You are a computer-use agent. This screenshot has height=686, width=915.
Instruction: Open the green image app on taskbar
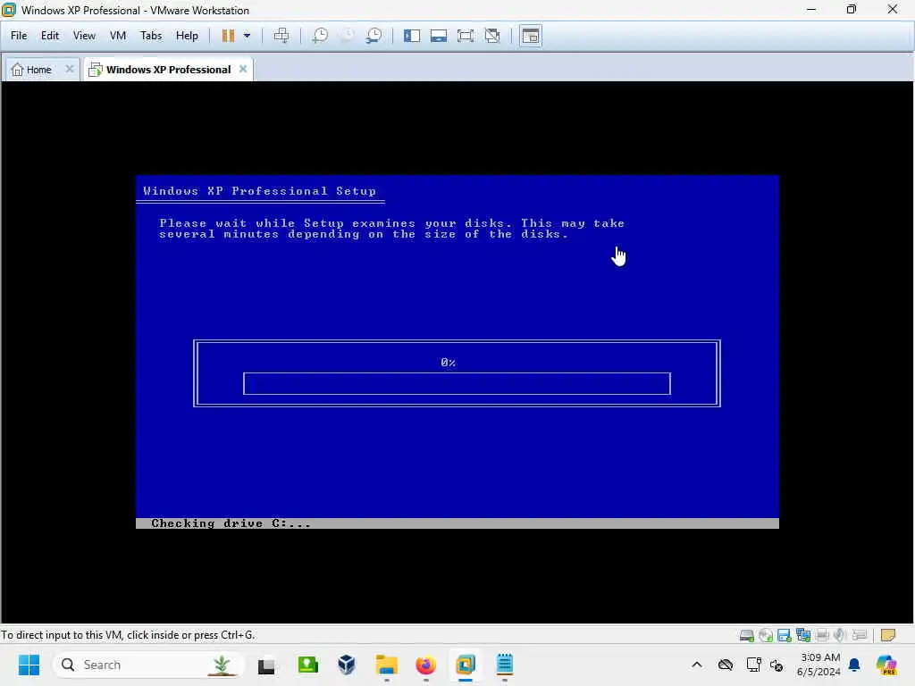[307, 665]
